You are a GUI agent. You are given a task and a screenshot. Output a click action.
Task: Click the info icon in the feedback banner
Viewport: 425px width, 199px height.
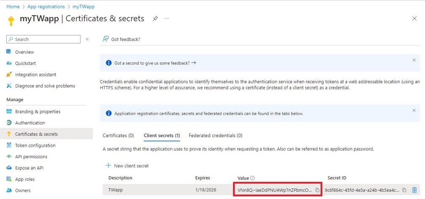[109, 63]
